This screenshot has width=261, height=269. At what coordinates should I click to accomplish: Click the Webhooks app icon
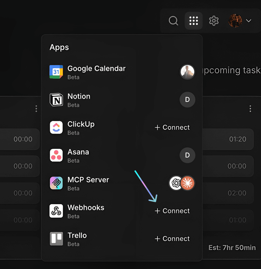[56, 211]
